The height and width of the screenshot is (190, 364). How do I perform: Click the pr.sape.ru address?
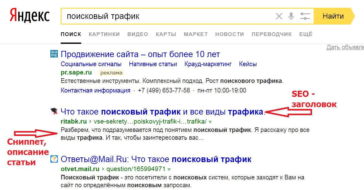pyautogui.click(x=76, y=73)
